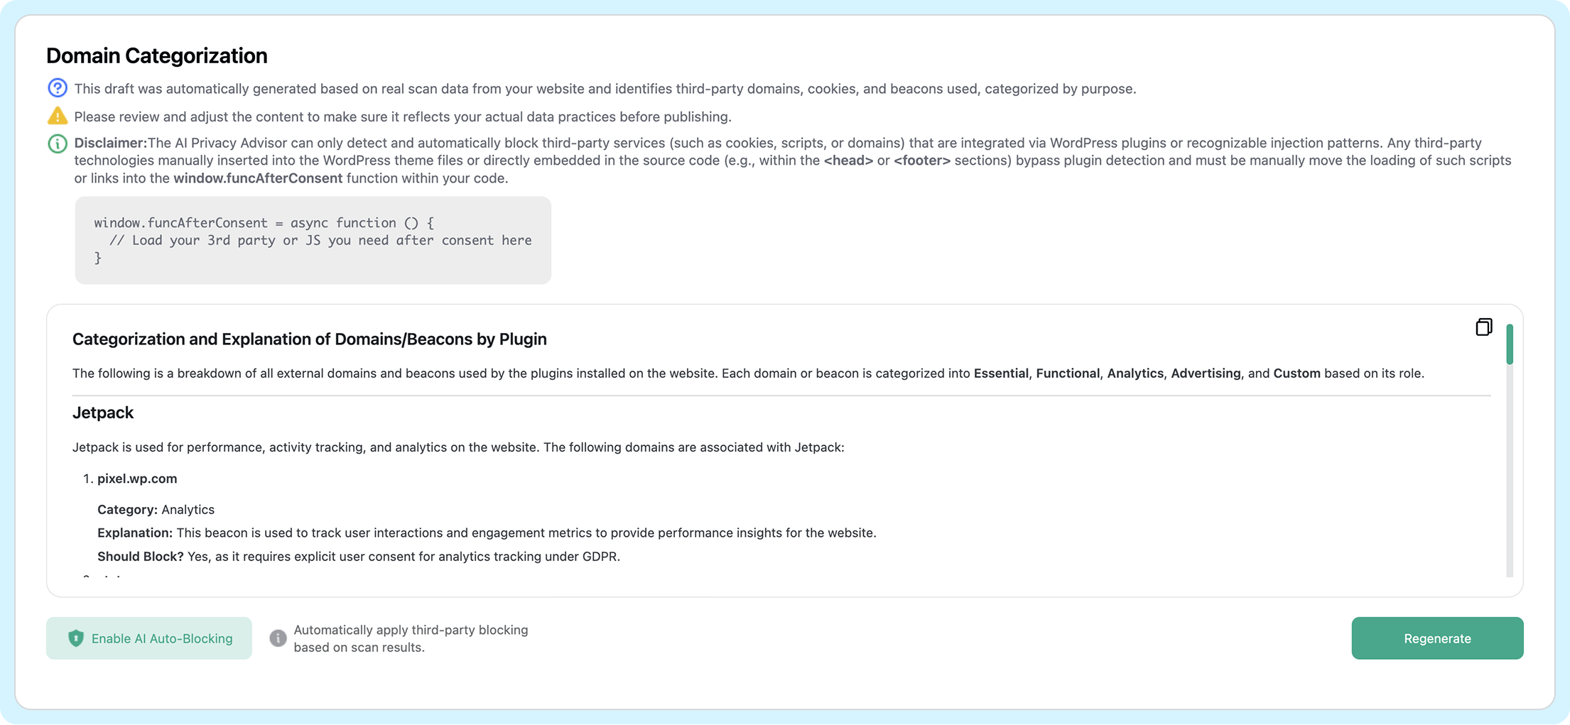The image size is (1570, 725).
Task: Click the Explanation label under pixel.wp.com
Action: pos(135,533)
